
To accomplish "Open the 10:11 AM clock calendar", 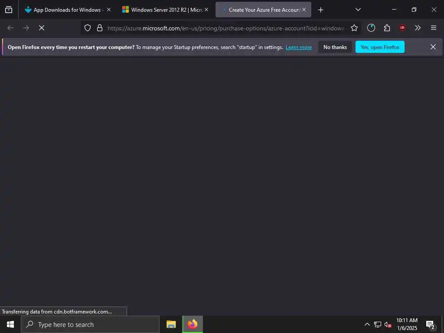I will tap(407, 324).
